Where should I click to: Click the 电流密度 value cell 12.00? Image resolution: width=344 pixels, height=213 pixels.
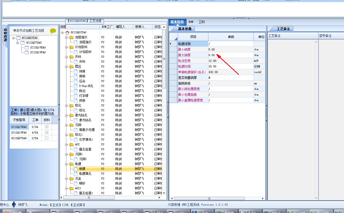click(231, 61)
